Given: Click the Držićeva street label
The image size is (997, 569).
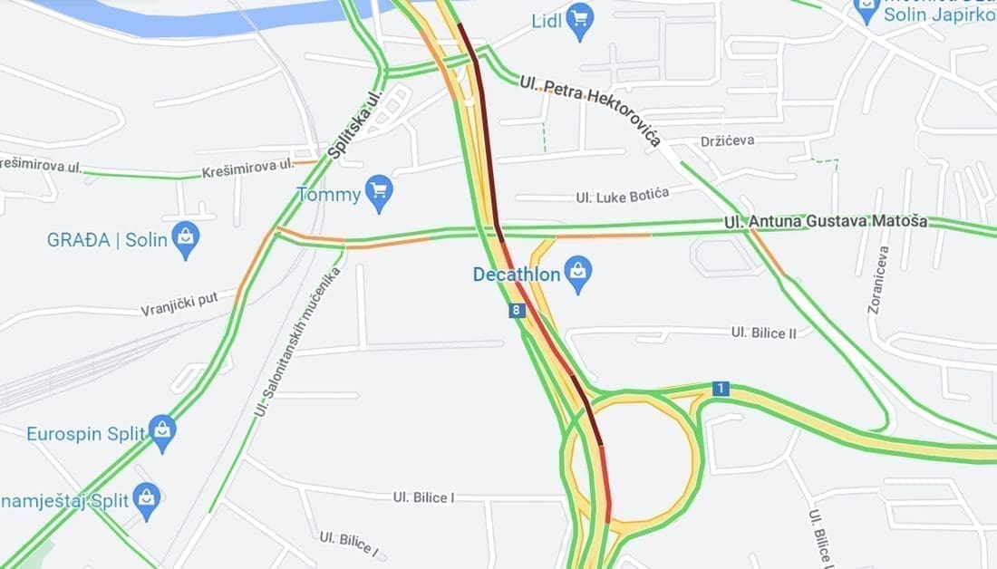Looking at the screenshot, I should [x=728, y=140].
